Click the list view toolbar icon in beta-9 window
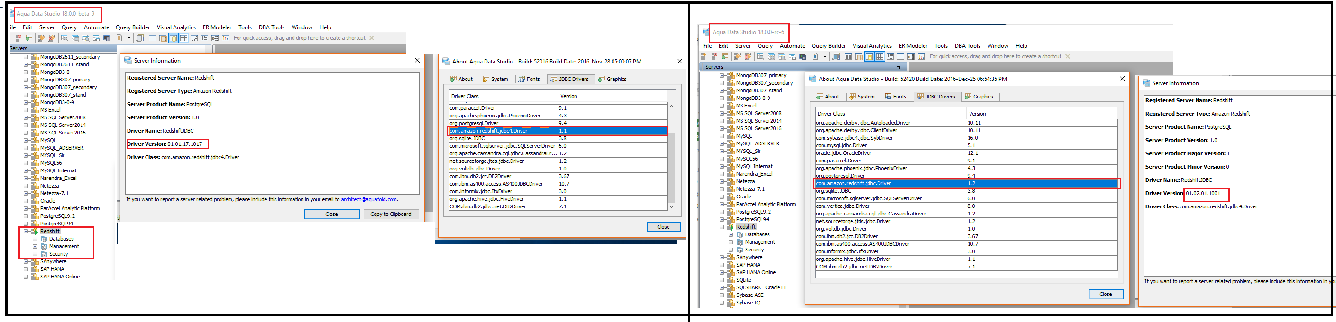Viewport: 1336px width, 322px height. point(204,38)
